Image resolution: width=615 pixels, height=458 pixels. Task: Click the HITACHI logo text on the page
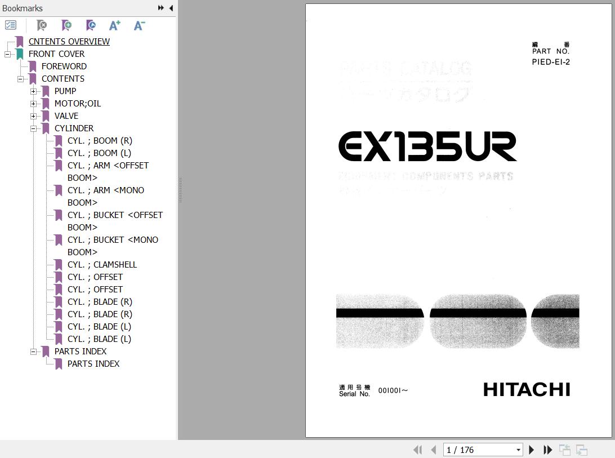[x=527, y=389]
